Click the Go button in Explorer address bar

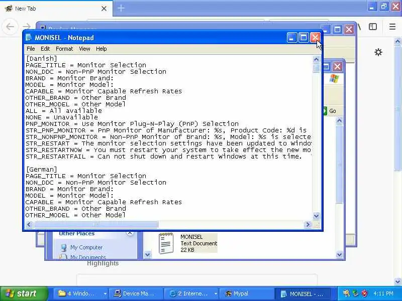(333, 111)
